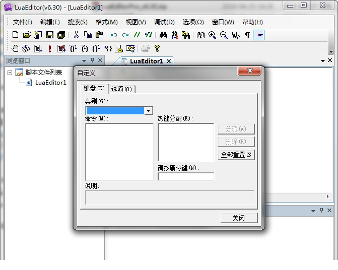Screen dimensions: 338x270
Task: Click the Step Out braces icon
Action: [96, 48]
